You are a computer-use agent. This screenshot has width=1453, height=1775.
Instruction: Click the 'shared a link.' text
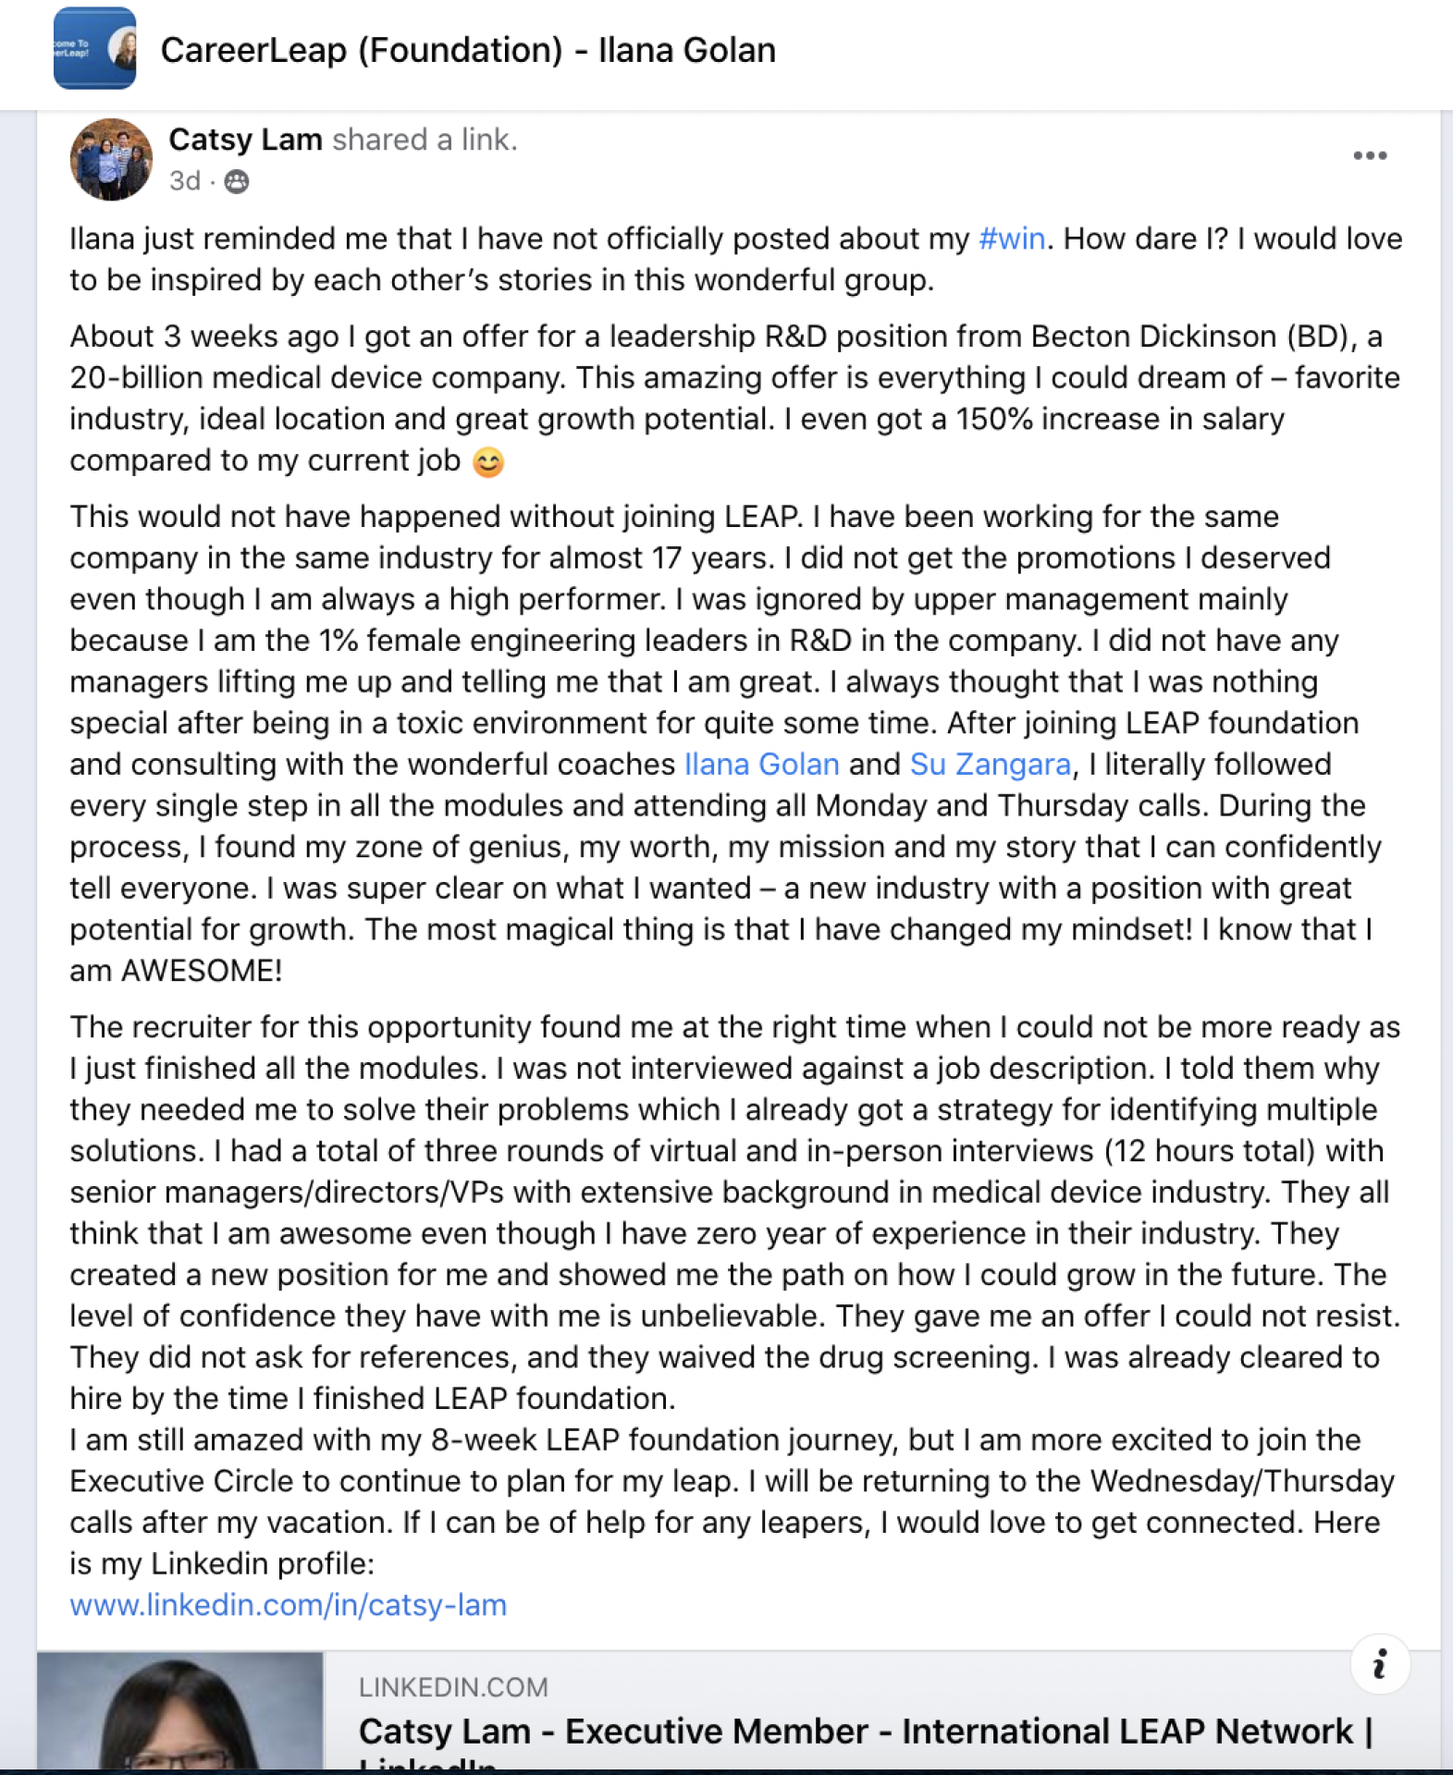(425, 140)
